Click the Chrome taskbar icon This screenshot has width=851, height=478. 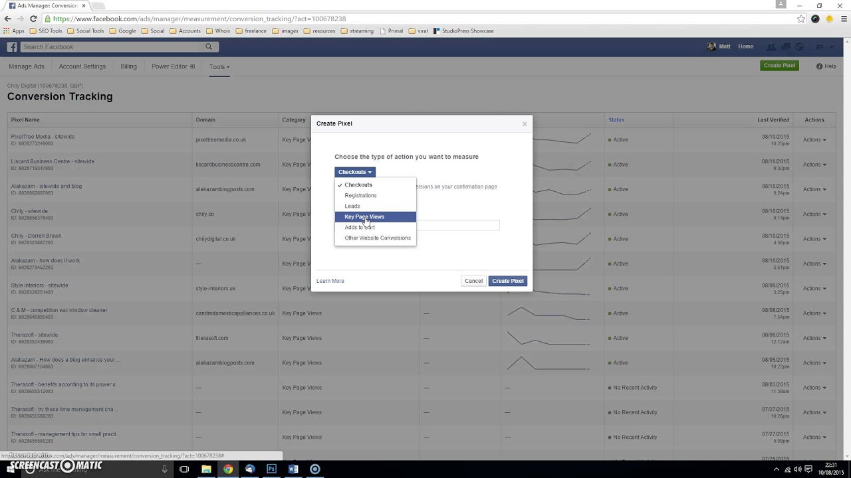point(228,469)
